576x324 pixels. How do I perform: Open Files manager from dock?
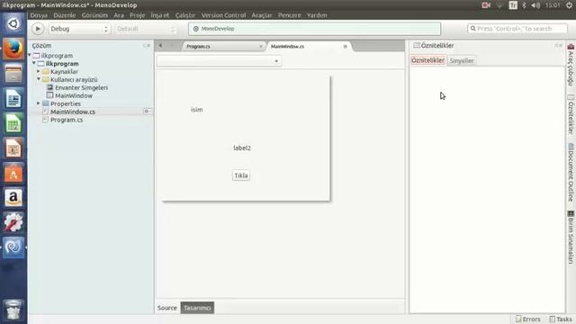pyautogui.click(x=13, y=74)
